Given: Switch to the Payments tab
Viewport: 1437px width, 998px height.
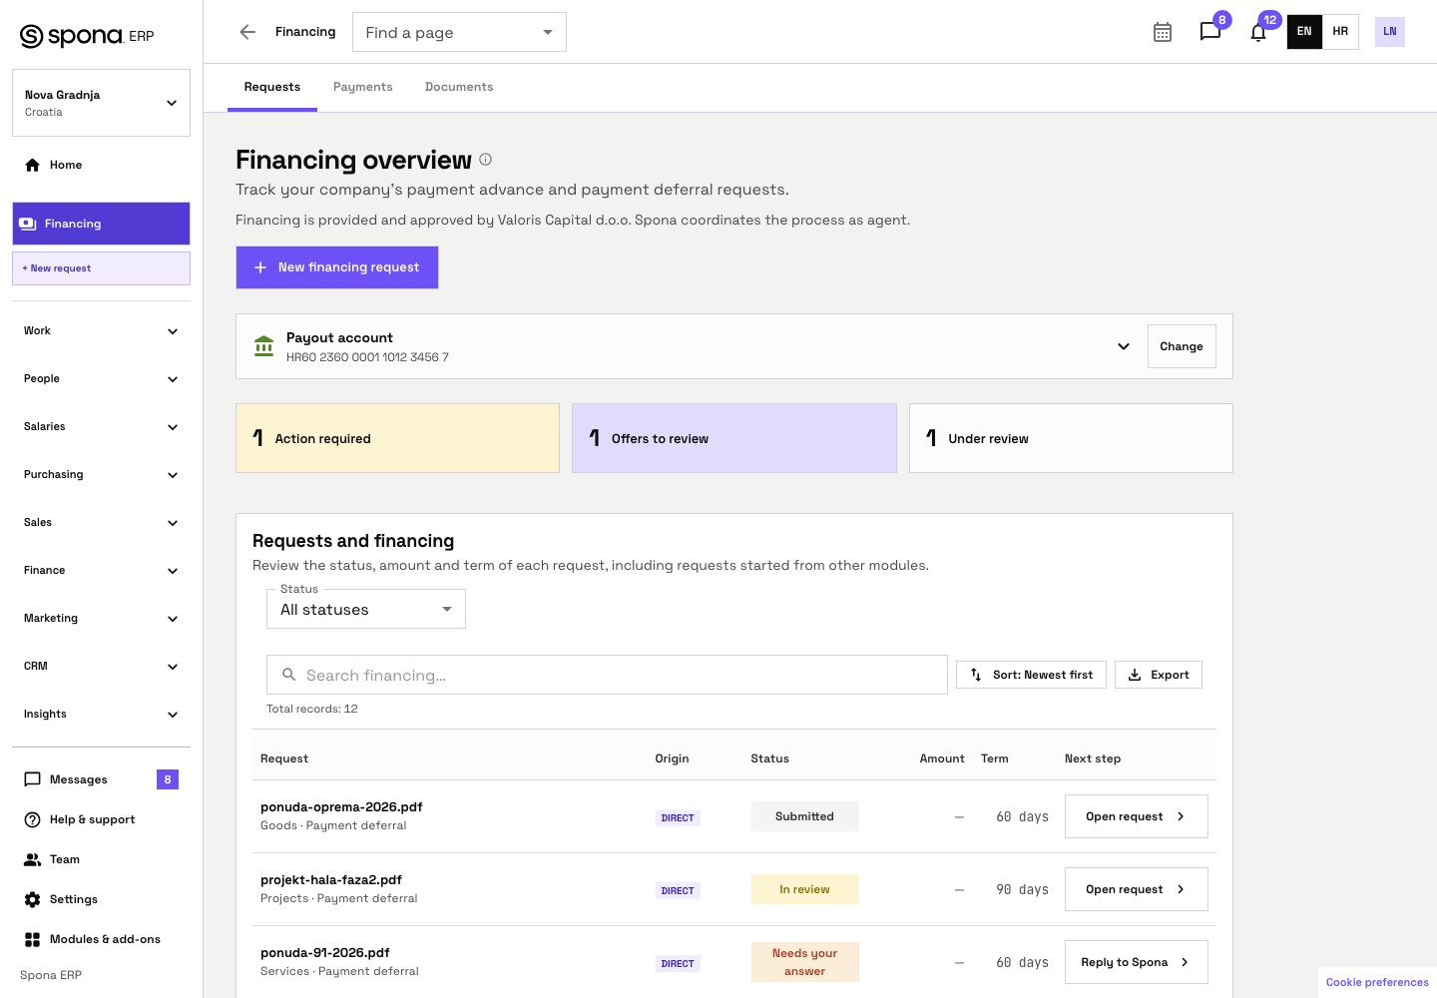Looking at the screenshot, I should (x=363, y=88).
